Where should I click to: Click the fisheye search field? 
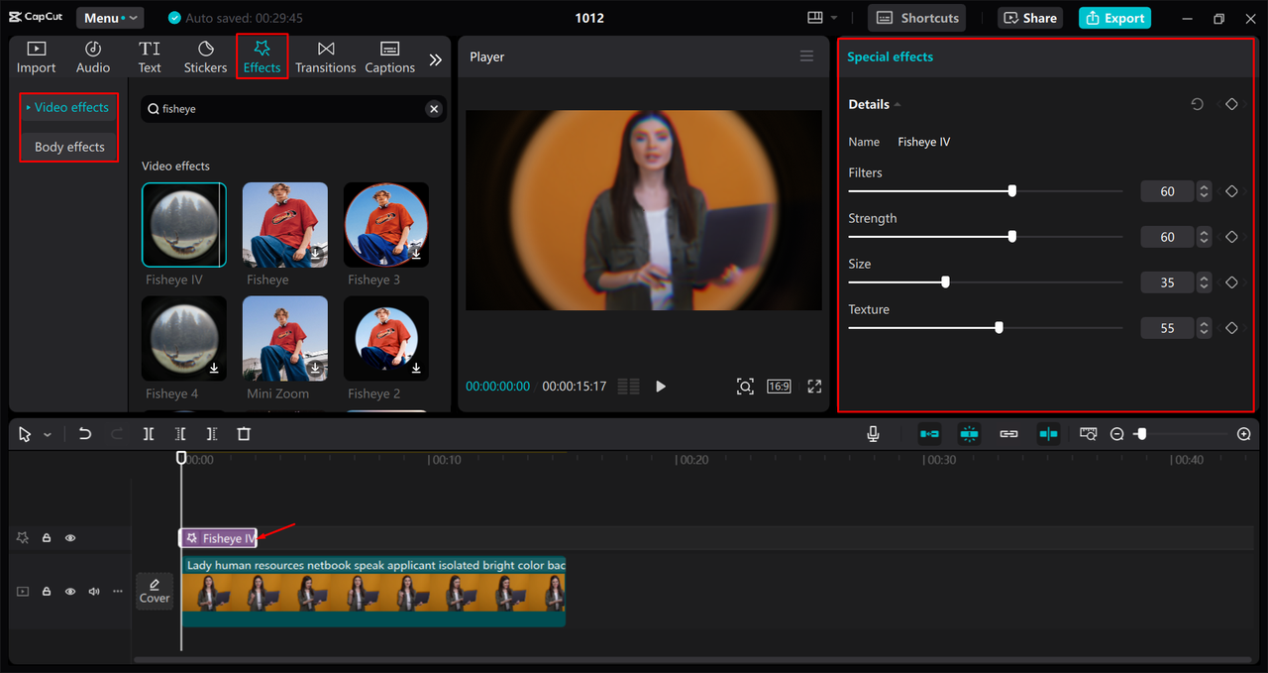point(292,109)
